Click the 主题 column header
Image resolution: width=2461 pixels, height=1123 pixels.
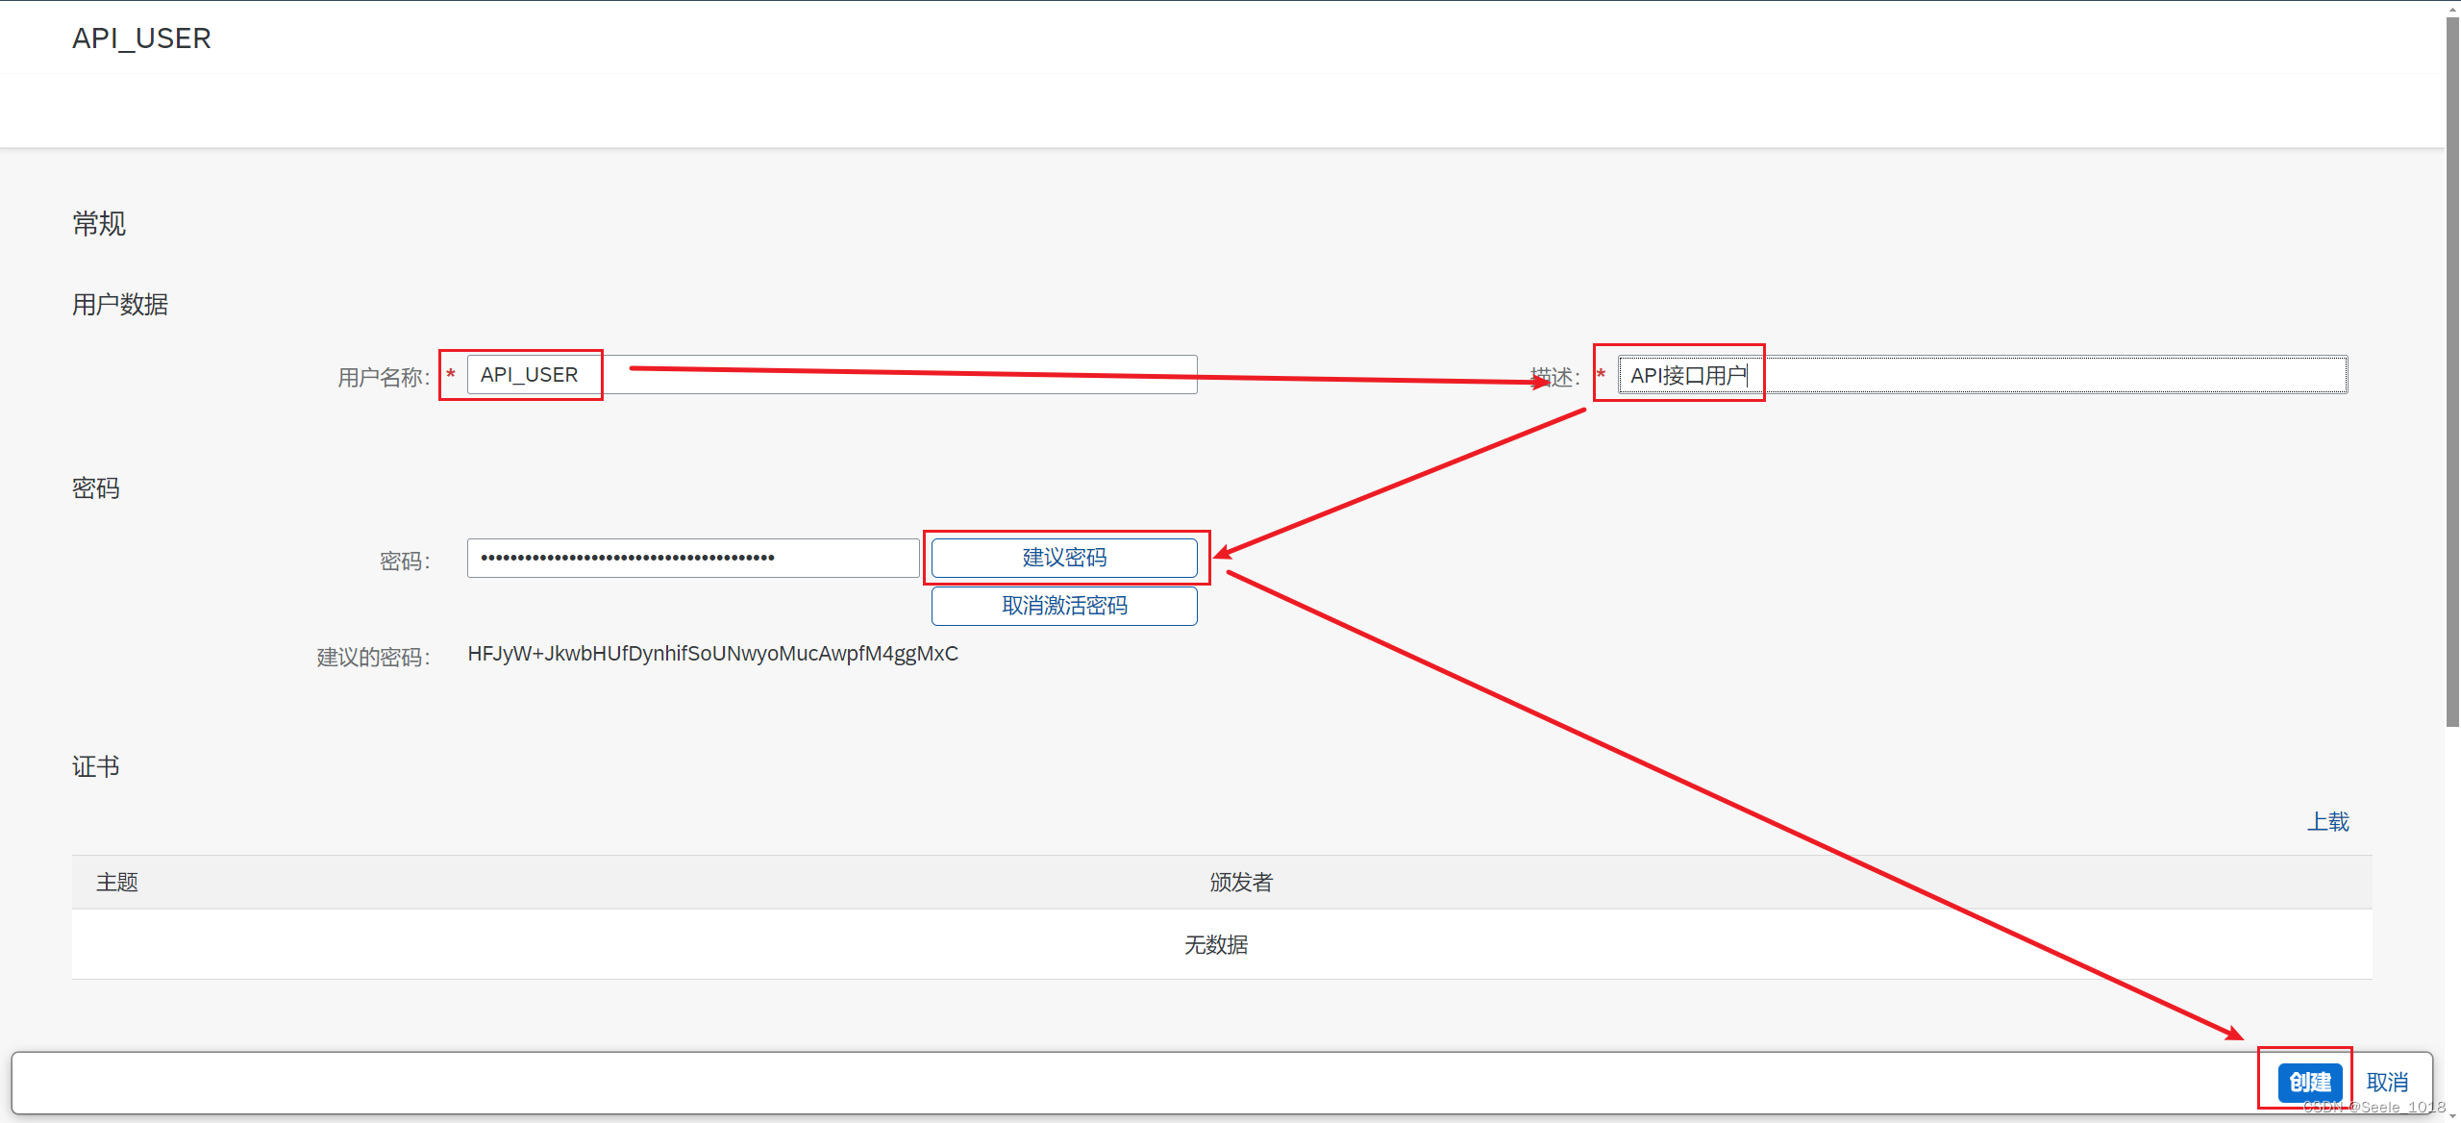pos(117,882)
